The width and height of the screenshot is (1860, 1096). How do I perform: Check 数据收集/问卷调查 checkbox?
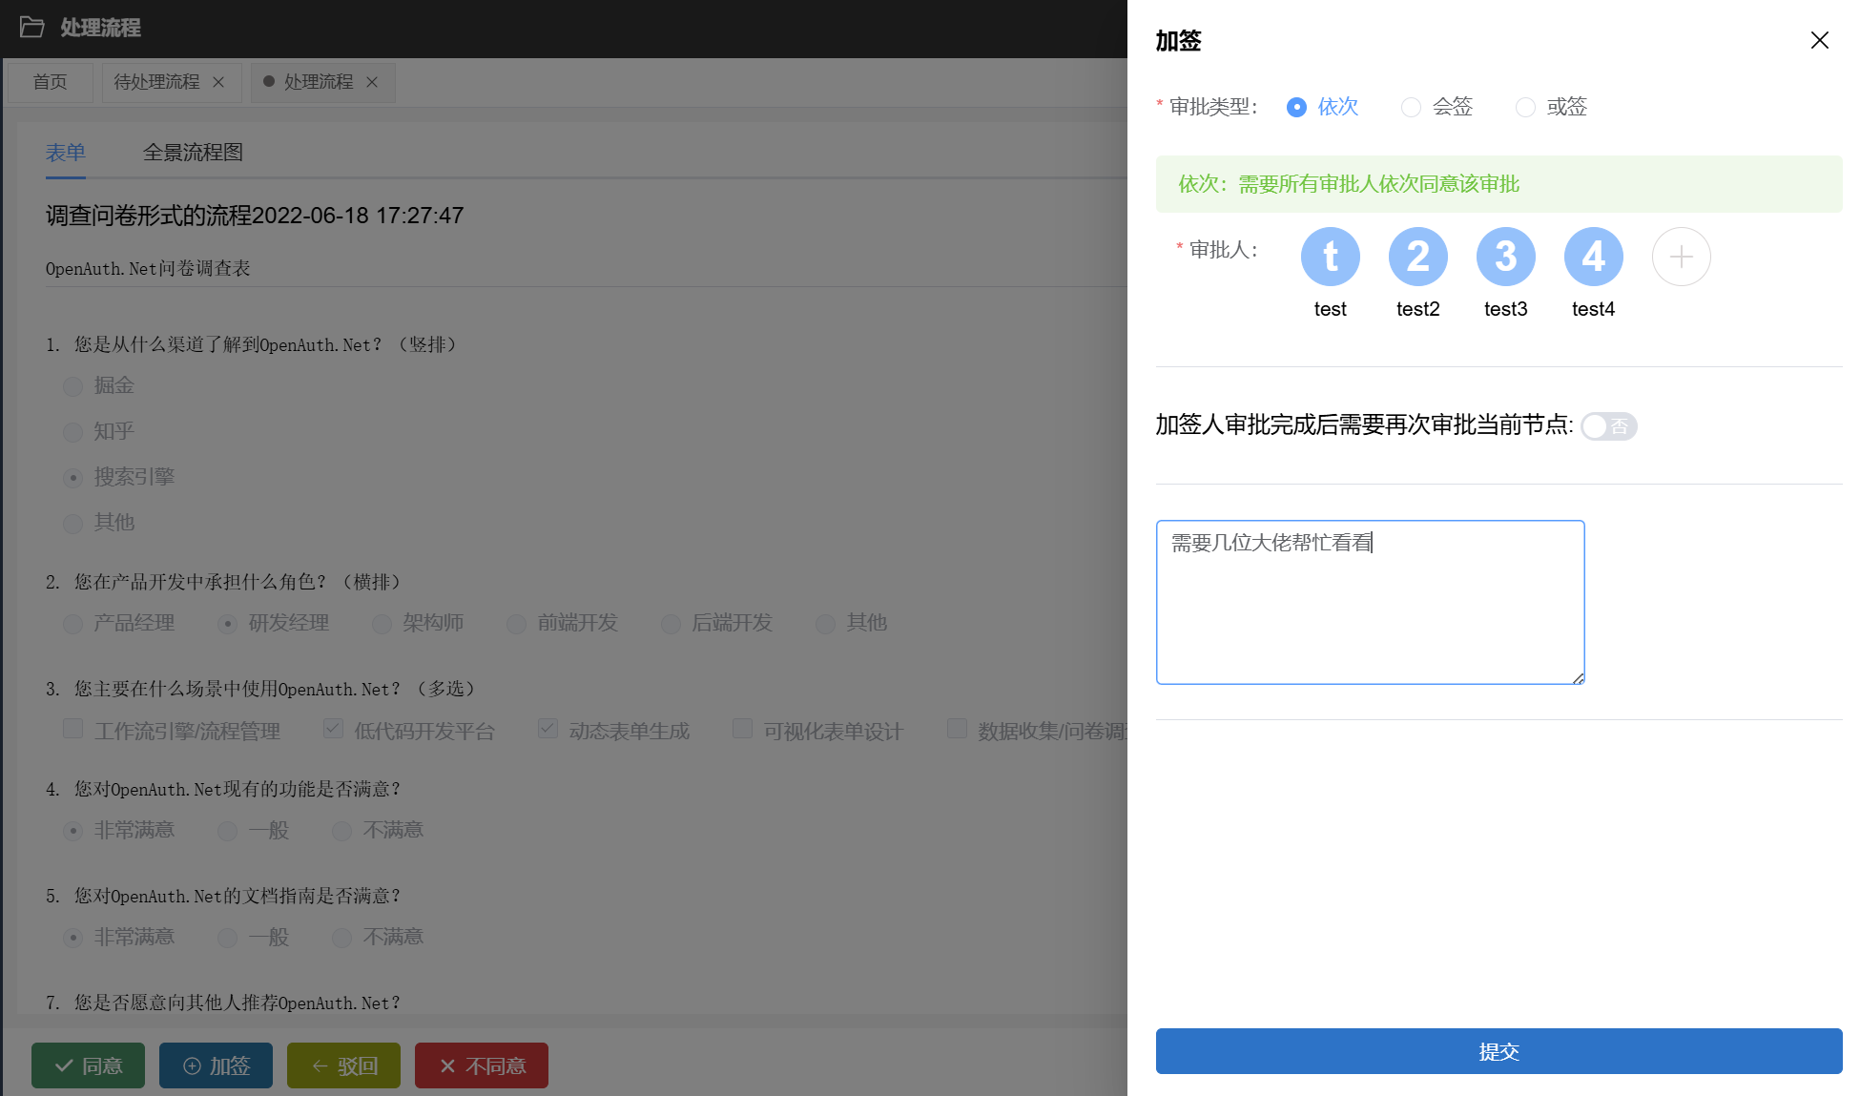[957, 729]
